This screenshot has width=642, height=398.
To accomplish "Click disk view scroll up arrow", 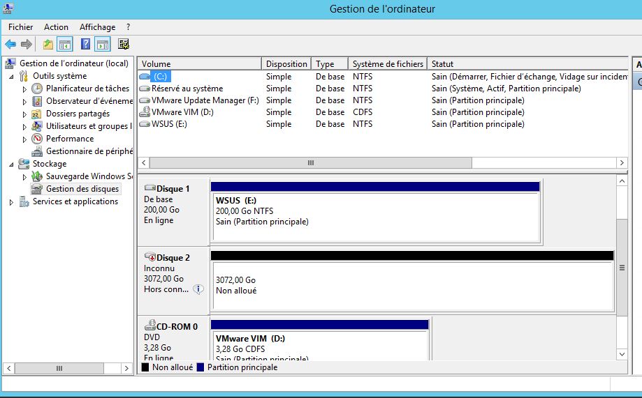I will pyautogui.click(x=622, y=181).
